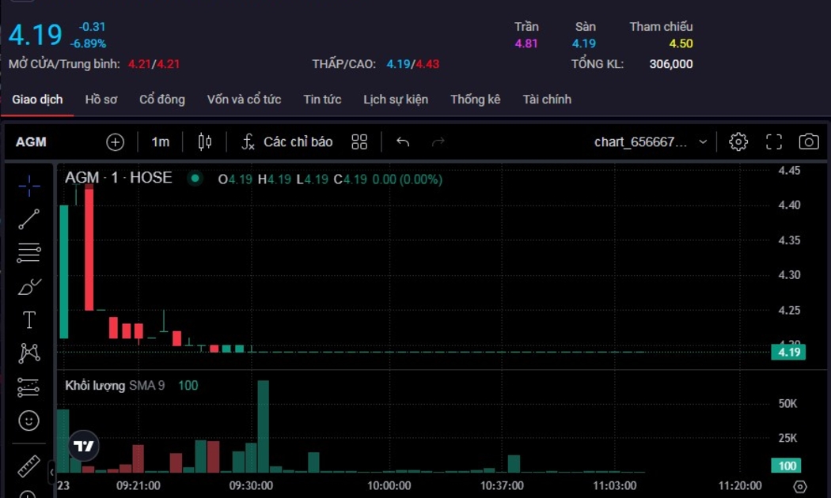Select the text annotation tool
Screen dimensions: 831x498
coord(29,319)
